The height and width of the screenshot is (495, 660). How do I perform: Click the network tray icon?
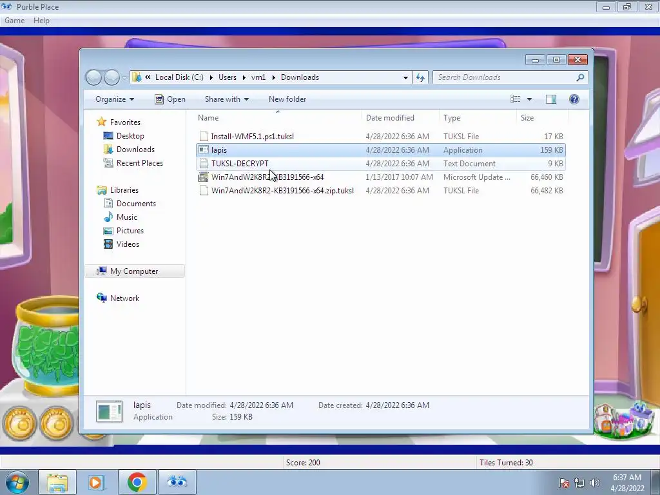pos(579,483)
